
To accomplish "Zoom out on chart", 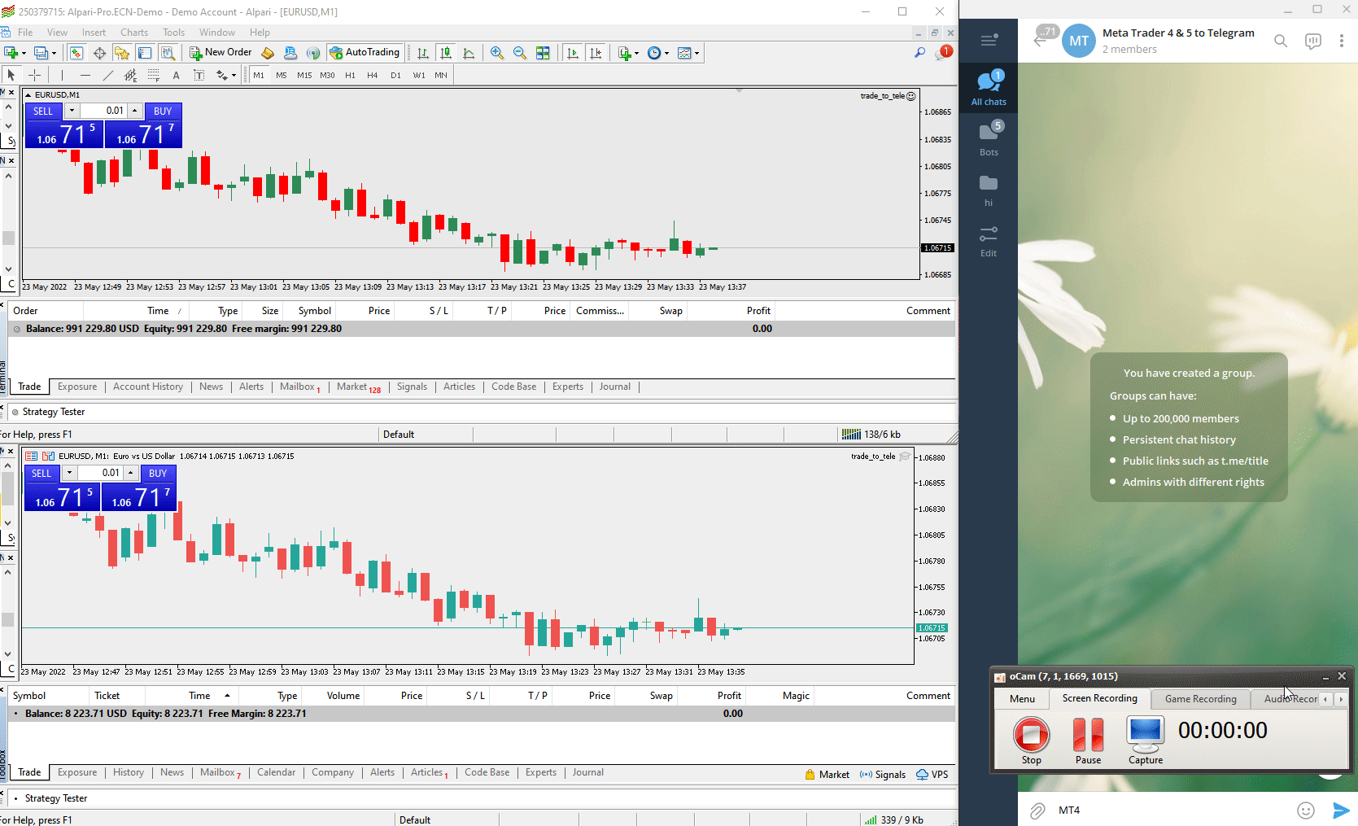I will [519, 53].
